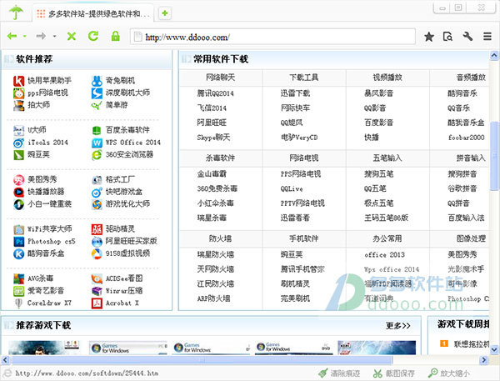Open the Skype聊天 link
The width and height of the screenshot is (500, 381).
coord(213,138)
